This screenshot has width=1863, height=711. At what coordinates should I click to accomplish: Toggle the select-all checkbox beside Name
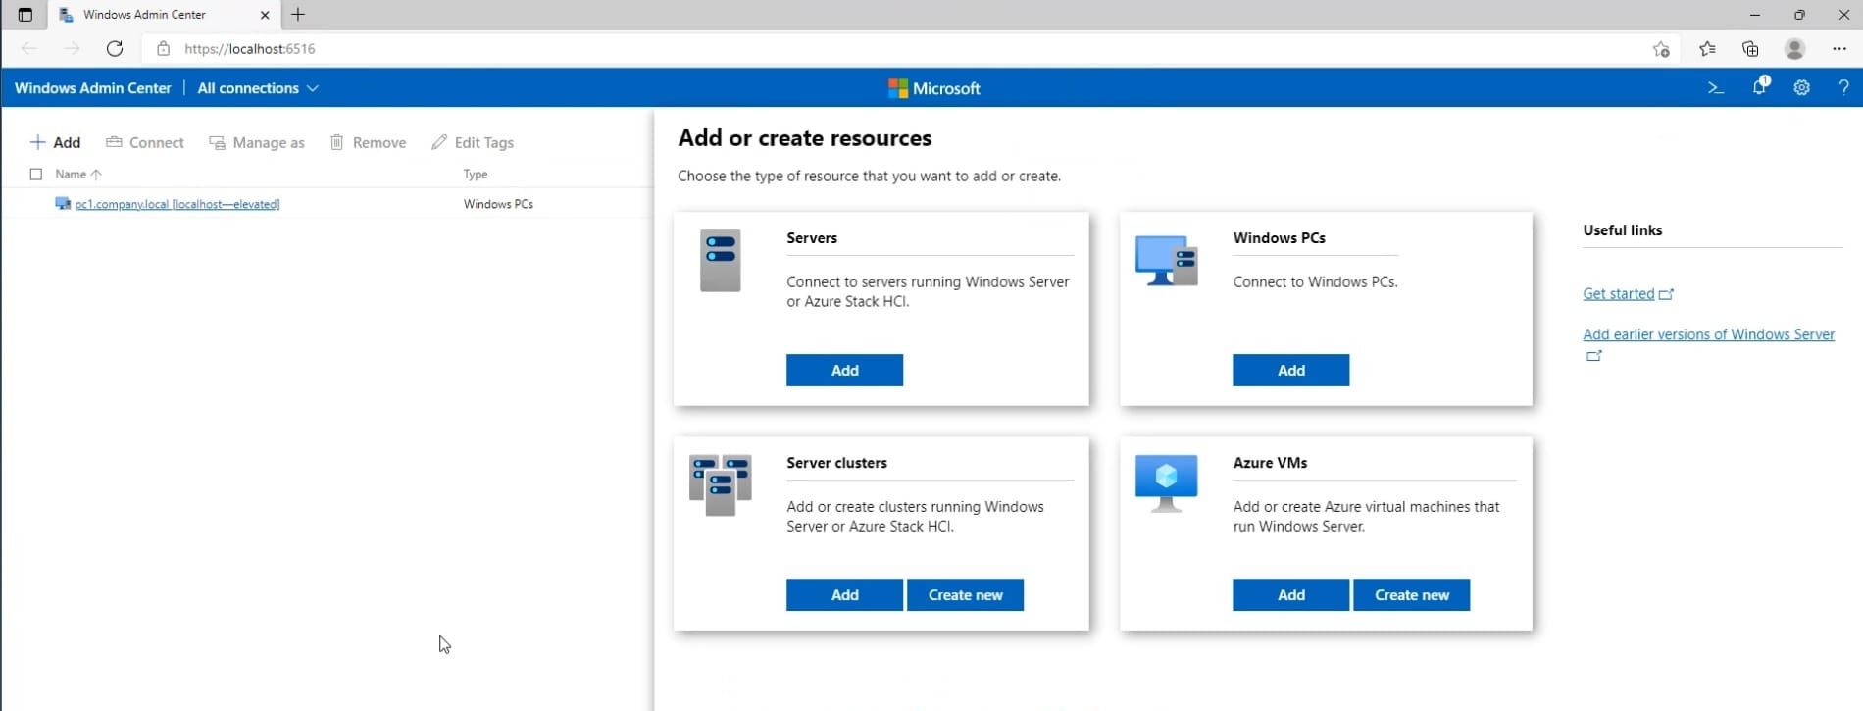point(36,175)
